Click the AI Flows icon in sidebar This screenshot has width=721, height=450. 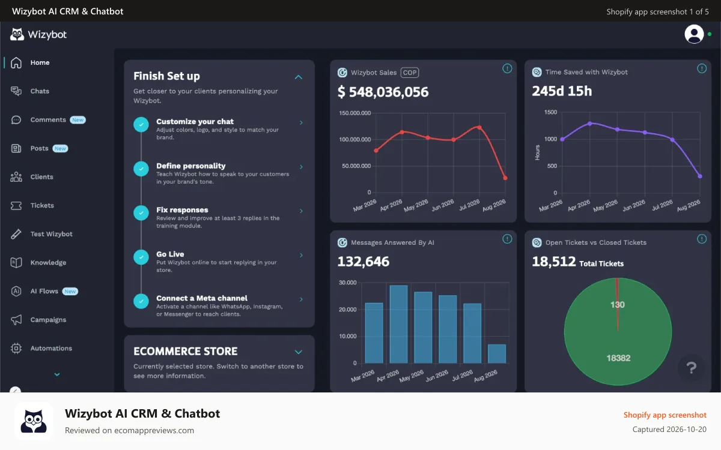pyautogui.click(x=16, y=291)
